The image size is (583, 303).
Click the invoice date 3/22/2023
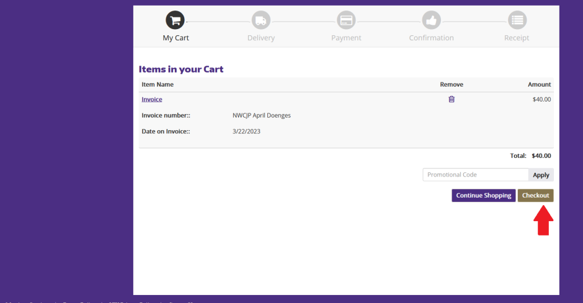[x=246, y=131]
